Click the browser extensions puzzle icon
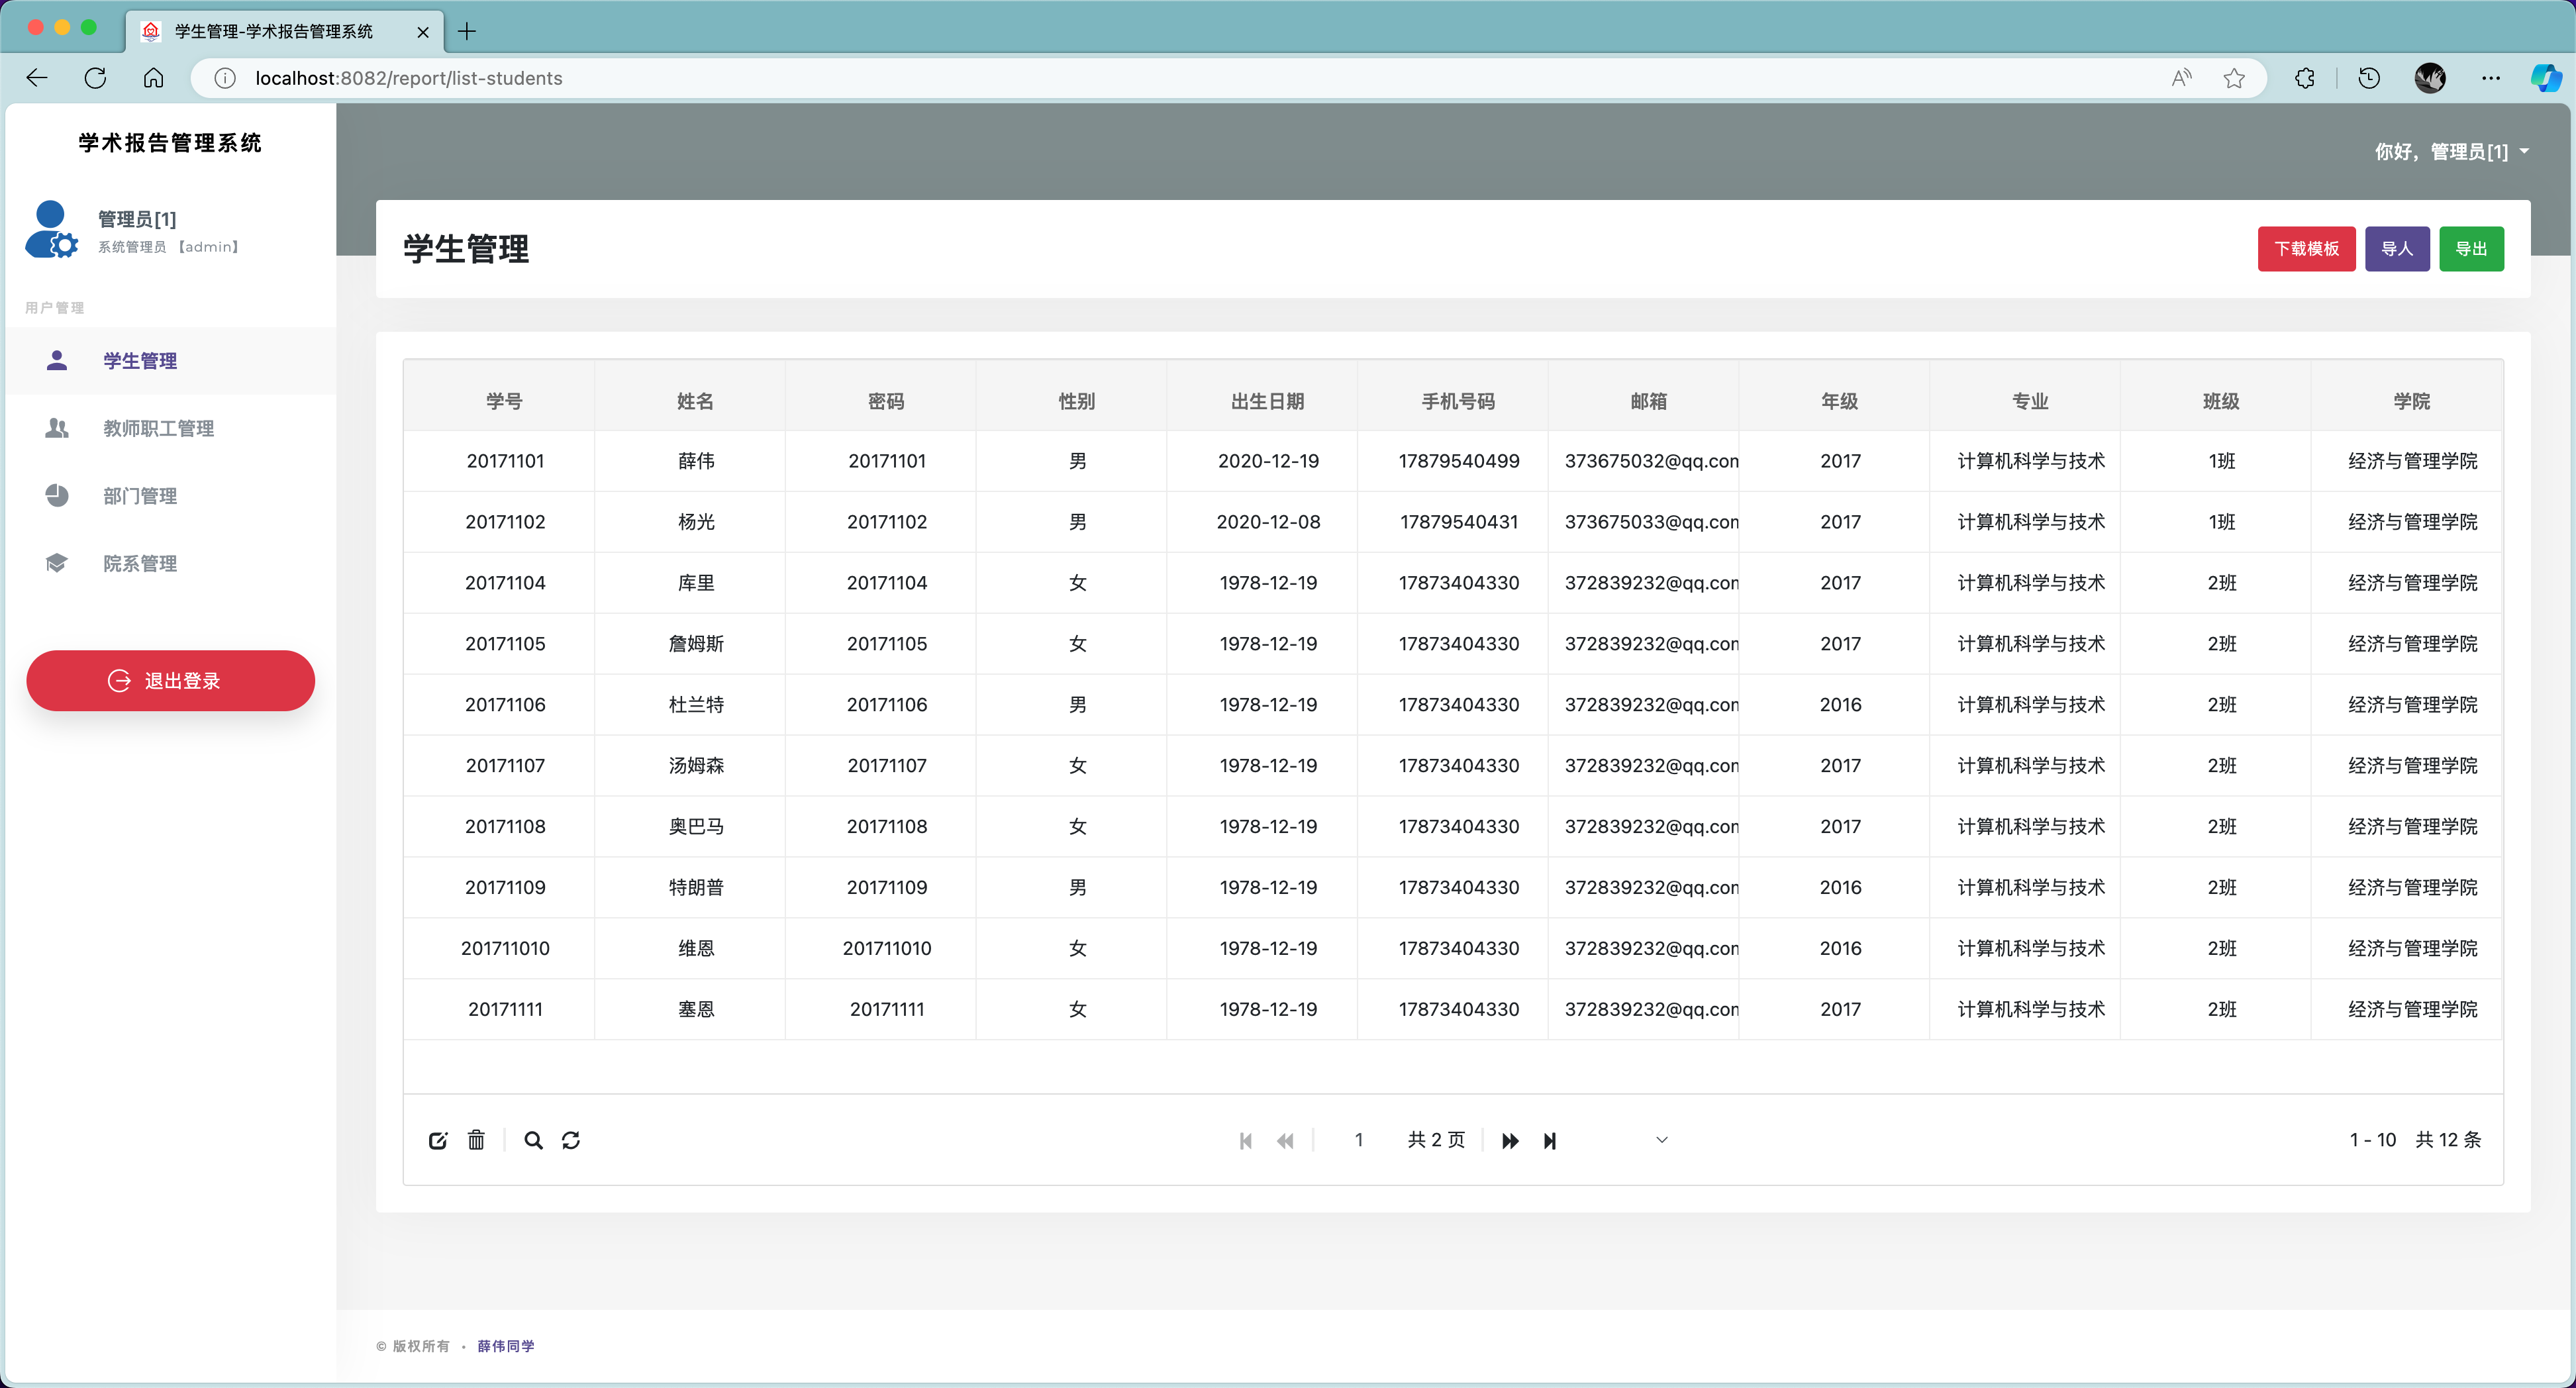The width and height of the screenshot is (2576, 1388). coord(2305,78)
